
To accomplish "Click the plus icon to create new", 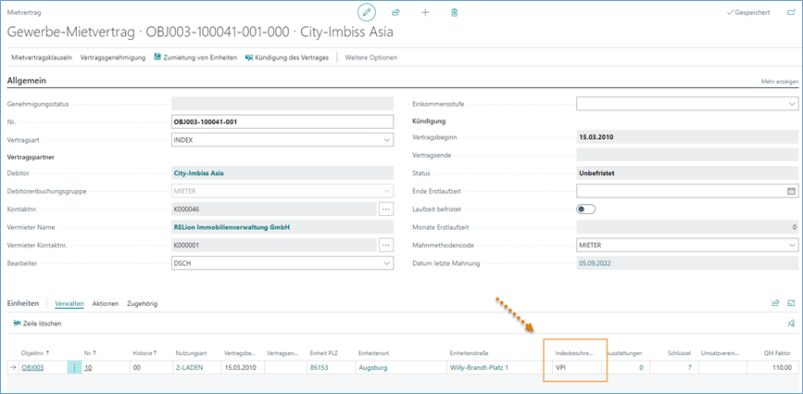I will 425,12.
